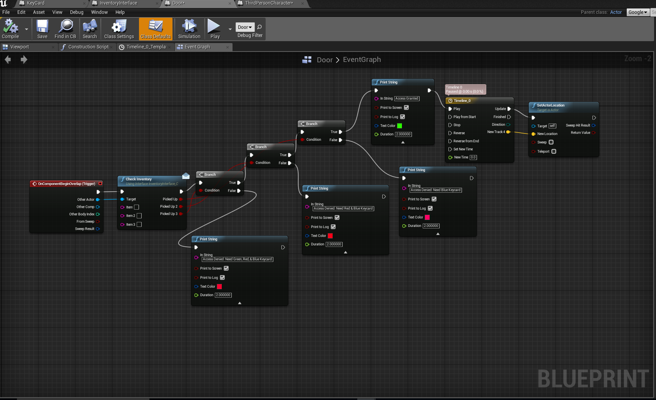Image resolution: width=656 pixels, height=400 pixels.
Task: Click Duration field on Access Granted node
Action: [x=403, y=134]
